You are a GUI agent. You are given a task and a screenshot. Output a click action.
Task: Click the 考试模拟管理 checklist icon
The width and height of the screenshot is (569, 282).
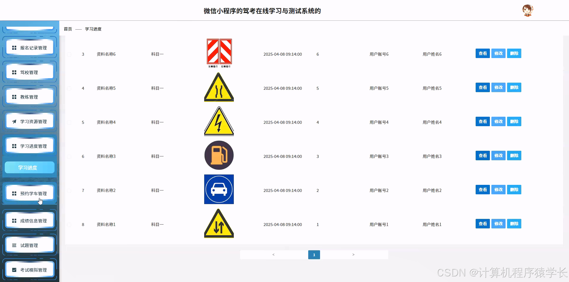(x=14, y=269)
